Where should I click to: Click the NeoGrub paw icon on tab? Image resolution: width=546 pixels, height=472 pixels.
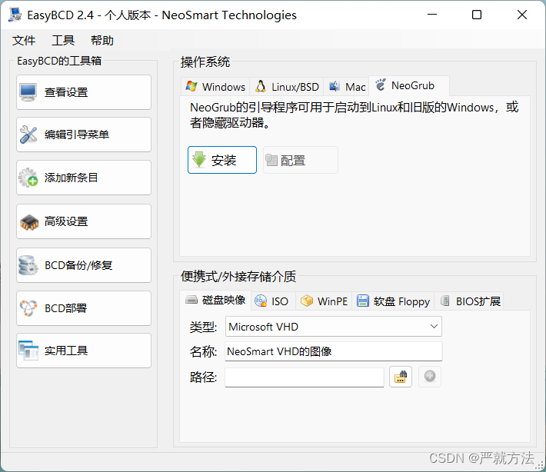coord(381,85)
